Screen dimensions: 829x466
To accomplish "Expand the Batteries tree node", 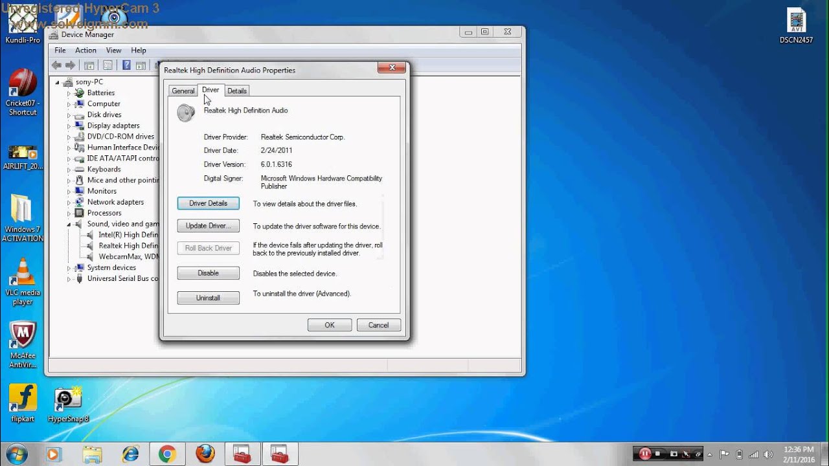I will point(69,93).
